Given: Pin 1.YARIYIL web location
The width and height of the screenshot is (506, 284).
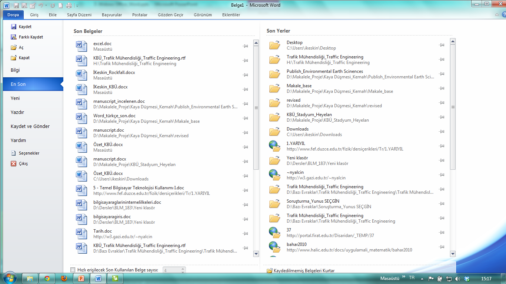Looking at the screenshot, I should pyautogui.click(x=442, y=146).
